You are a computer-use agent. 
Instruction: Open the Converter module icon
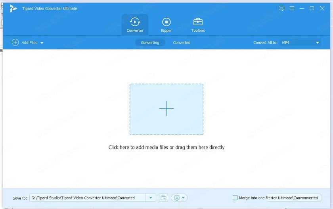135,22
